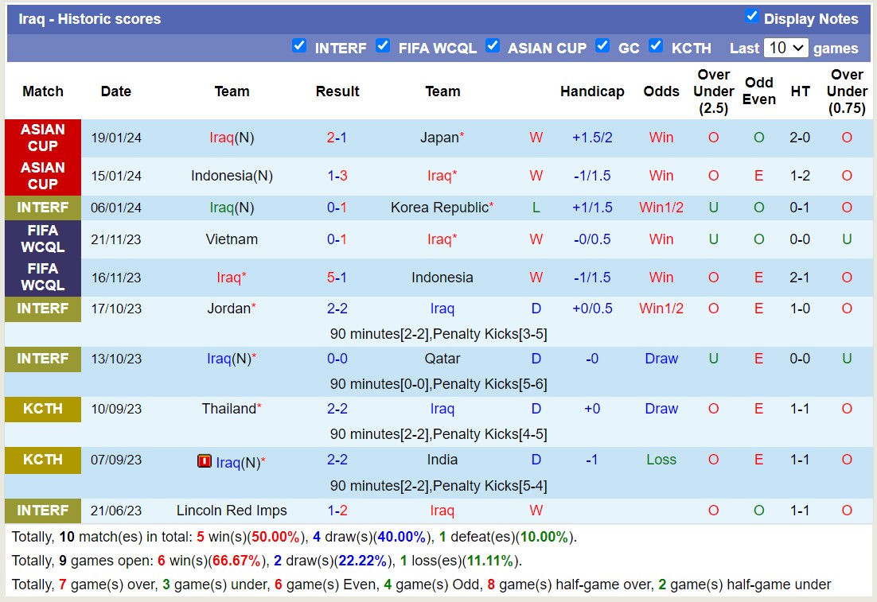Click the KCTH label for Thailand match
Image resolution: width=877 pixels, height=602 pixels.
point(43,409)
